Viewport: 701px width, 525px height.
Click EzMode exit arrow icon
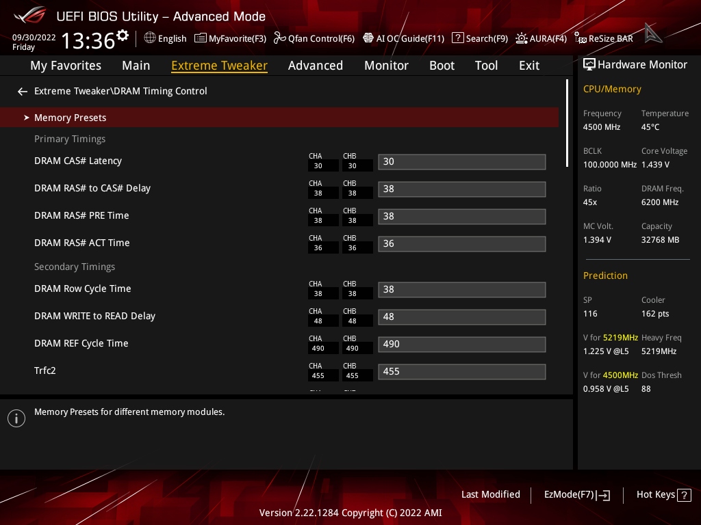604,495
